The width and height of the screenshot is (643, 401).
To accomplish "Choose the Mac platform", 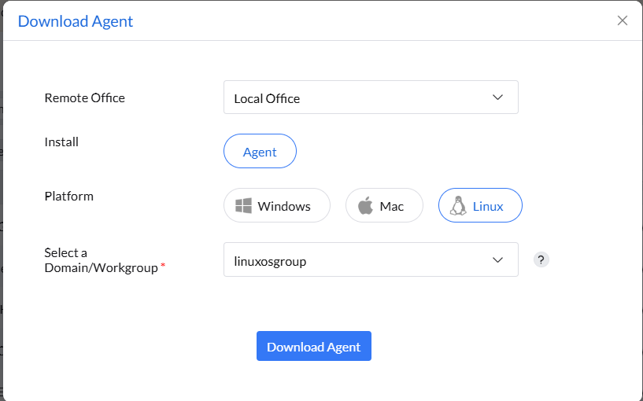I will tap(384, 206).
